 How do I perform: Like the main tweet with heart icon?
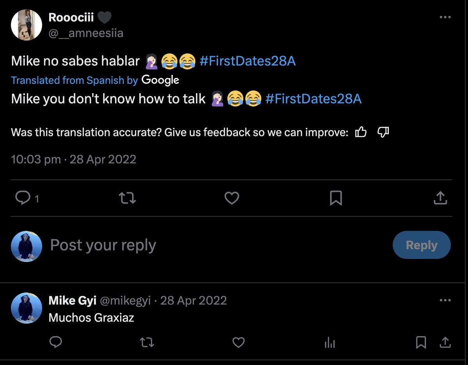[x=232, y=198]
